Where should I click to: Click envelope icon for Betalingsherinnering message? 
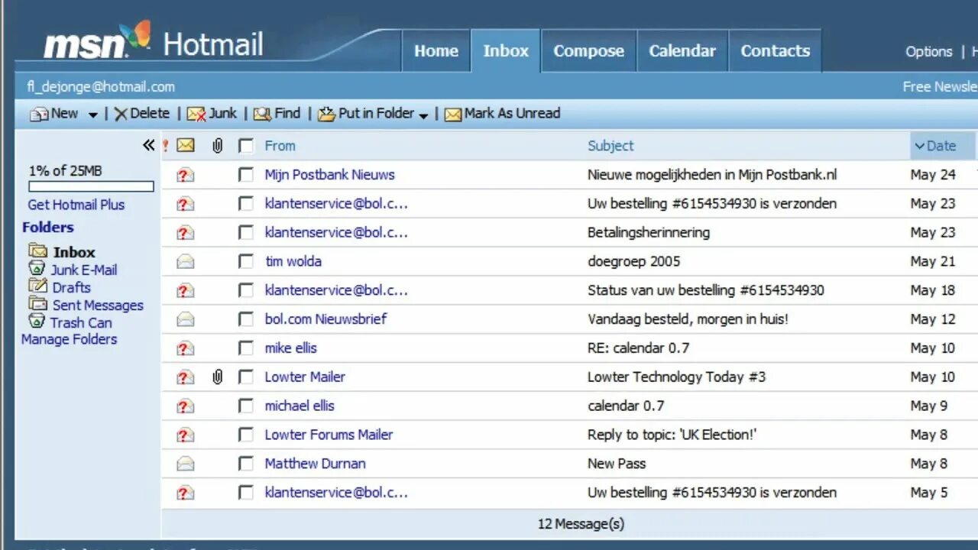tap(185, 233)
